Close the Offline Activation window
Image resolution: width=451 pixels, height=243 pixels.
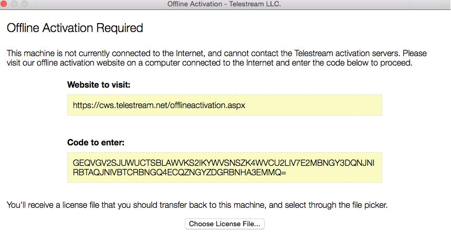coord(4,4)
